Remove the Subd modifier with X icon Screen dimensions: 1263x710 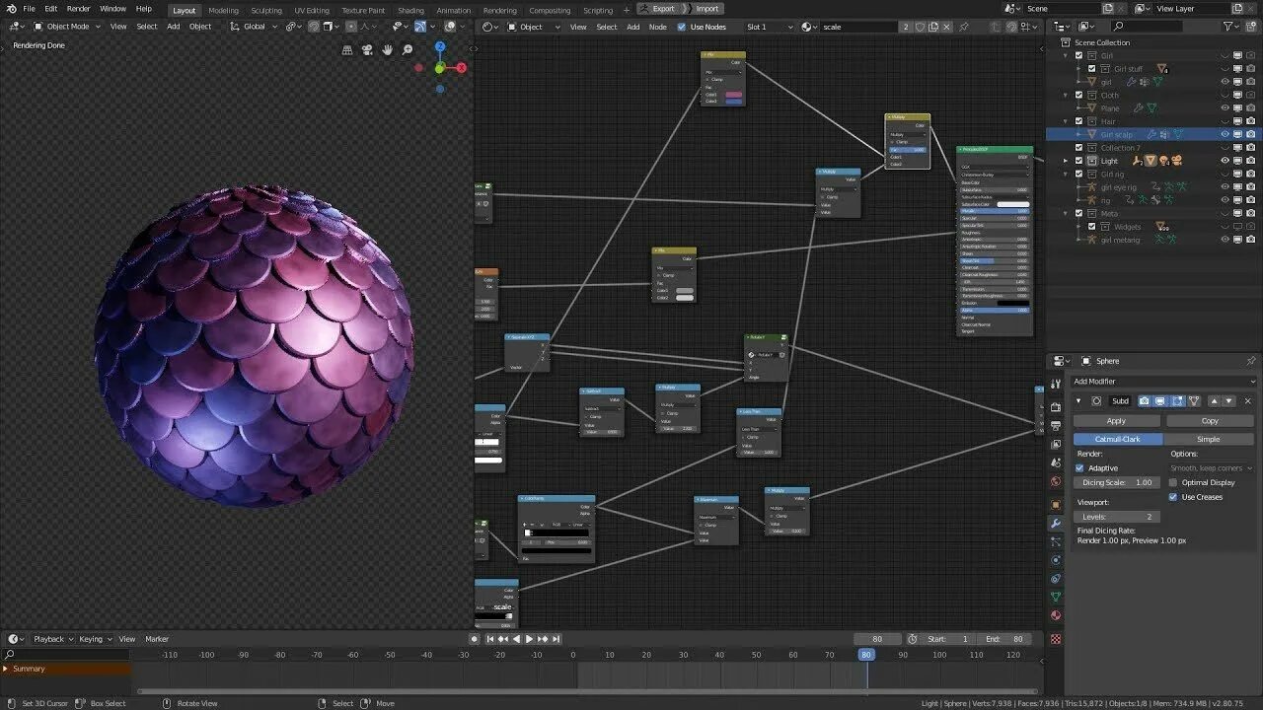coord(1247,401)
